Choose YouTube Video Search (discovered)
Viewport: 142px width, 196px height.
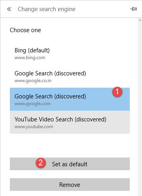(x=70, y=122)
